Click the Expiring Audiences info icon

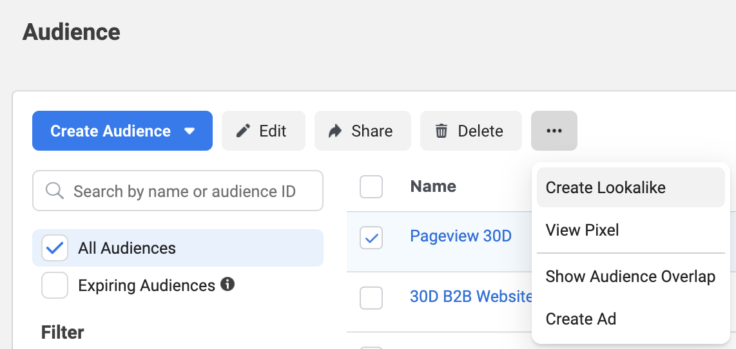228,284
